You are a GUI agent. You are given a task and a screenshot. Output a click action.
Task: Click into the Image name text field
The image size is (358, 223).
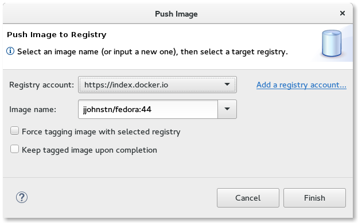pyautogui.click(x=148, y=109)
